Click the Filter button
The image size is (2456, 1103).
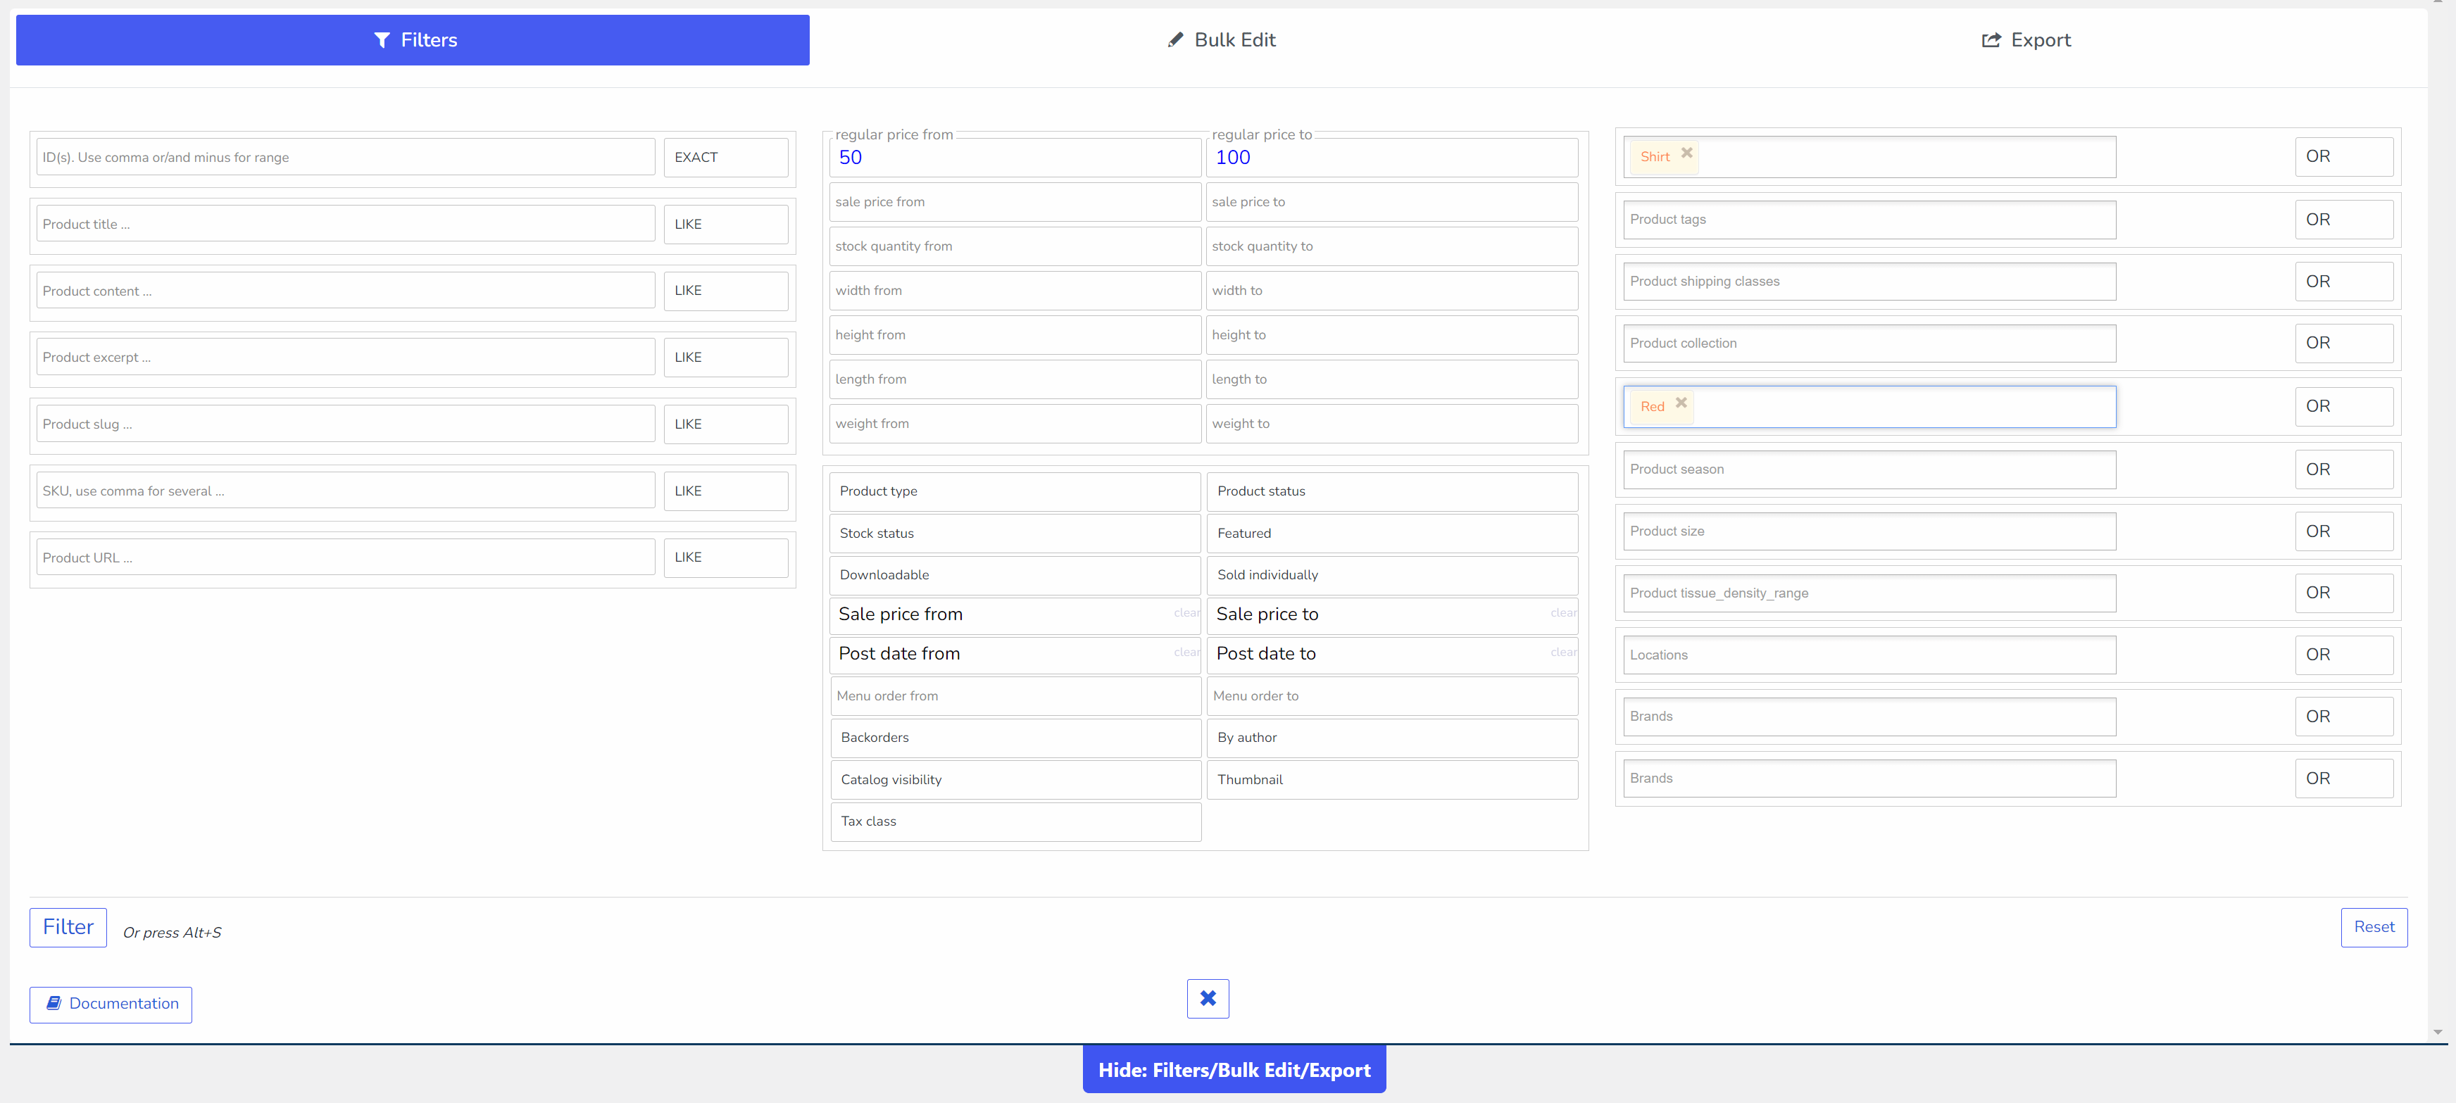pos(68,926)
